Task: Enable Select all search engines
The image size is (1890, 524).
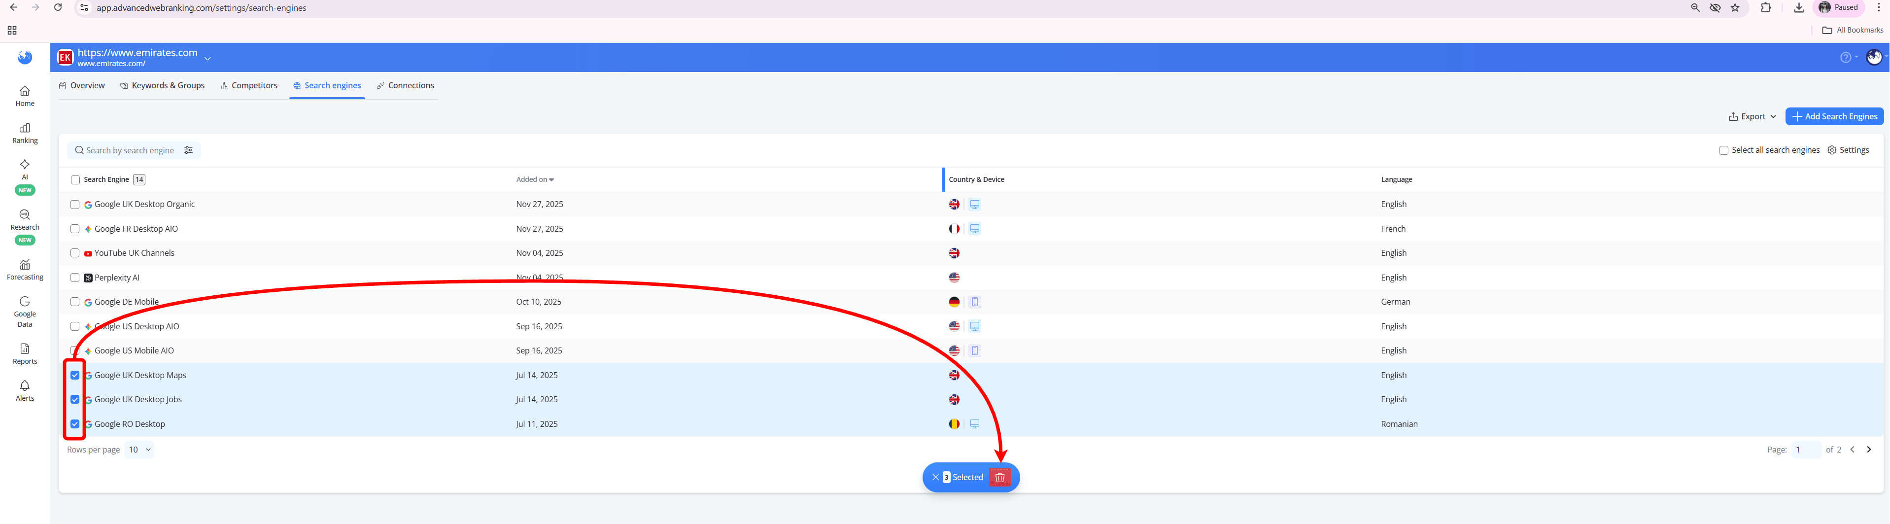Action: coord(1724,150)
